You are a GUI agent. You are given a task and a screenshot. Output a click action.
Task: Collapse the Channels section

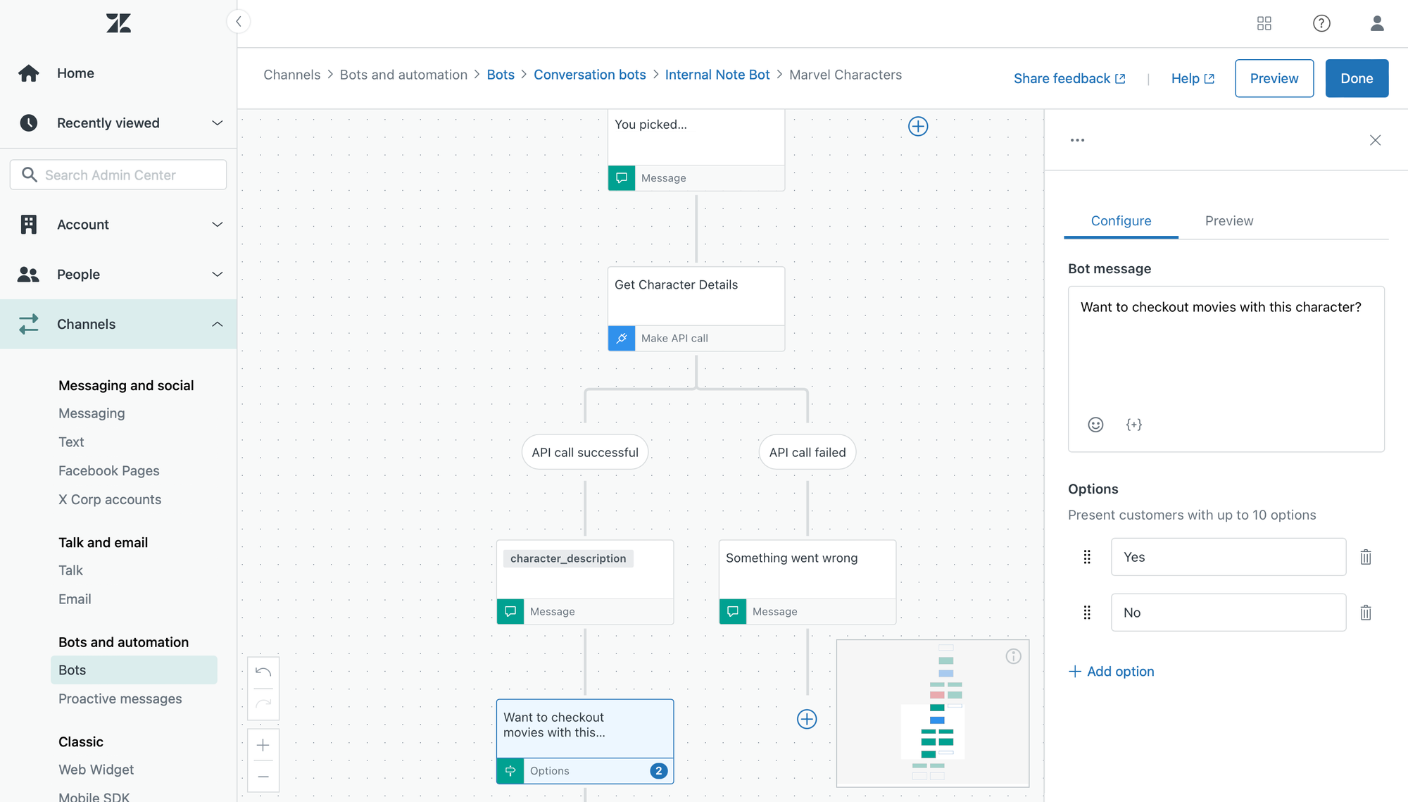217,325
